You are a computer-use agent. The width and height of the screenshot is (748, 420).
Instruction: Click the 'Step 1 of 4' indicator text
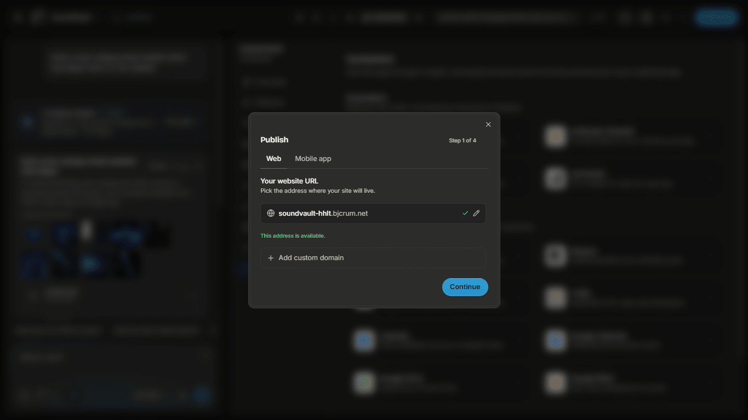462,141
